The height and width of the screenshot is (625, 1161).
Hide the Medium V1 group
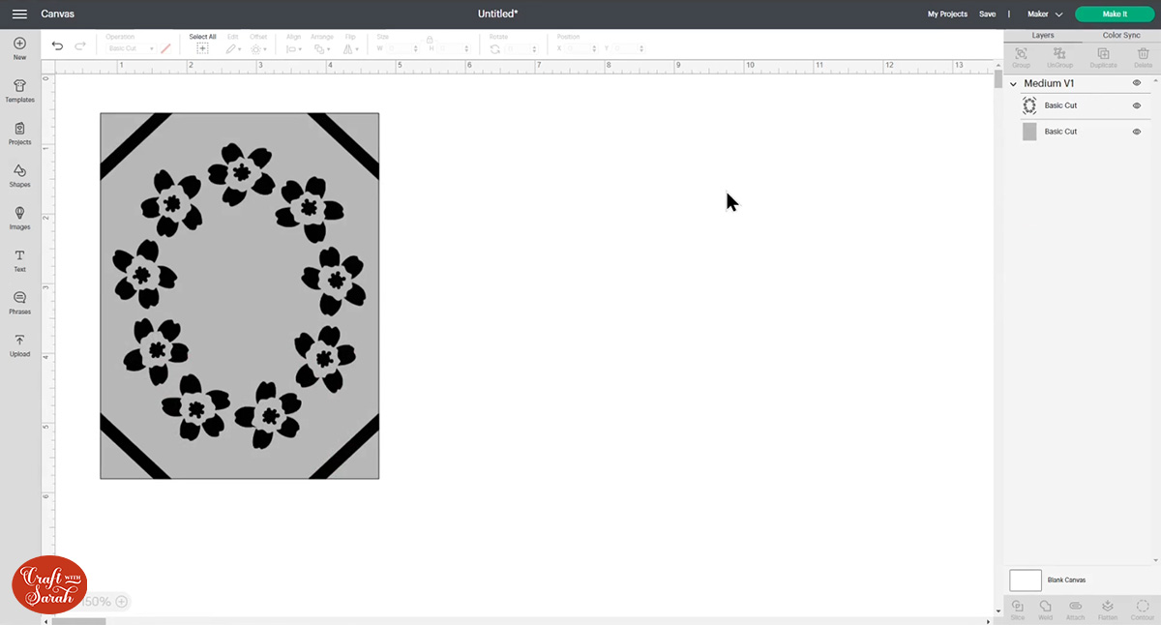1137,83
